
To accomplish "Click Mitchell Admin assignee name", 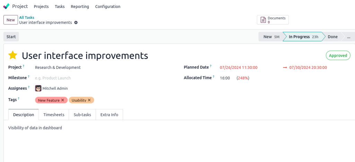I will 55,88.
